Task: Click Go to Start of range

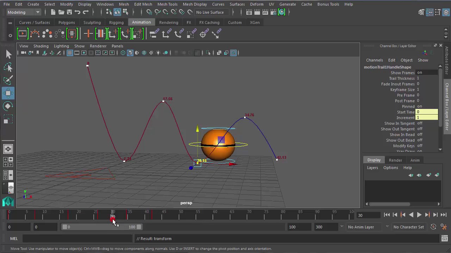Action: tap(387, 215)
